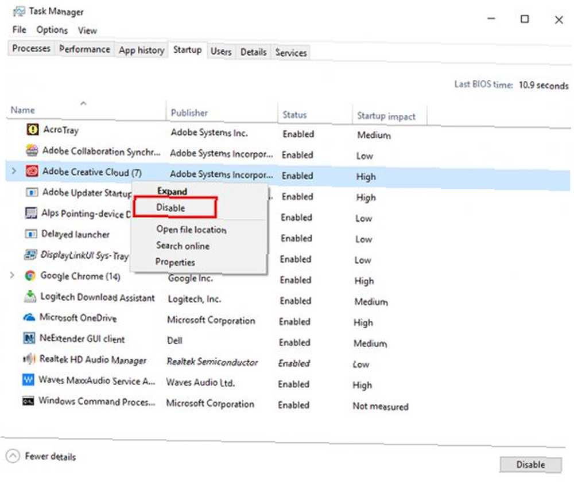The height and width of the screenshot is (482, 574).
Task: Click the AcroTray app icon
Action: (x=33, y=129)
